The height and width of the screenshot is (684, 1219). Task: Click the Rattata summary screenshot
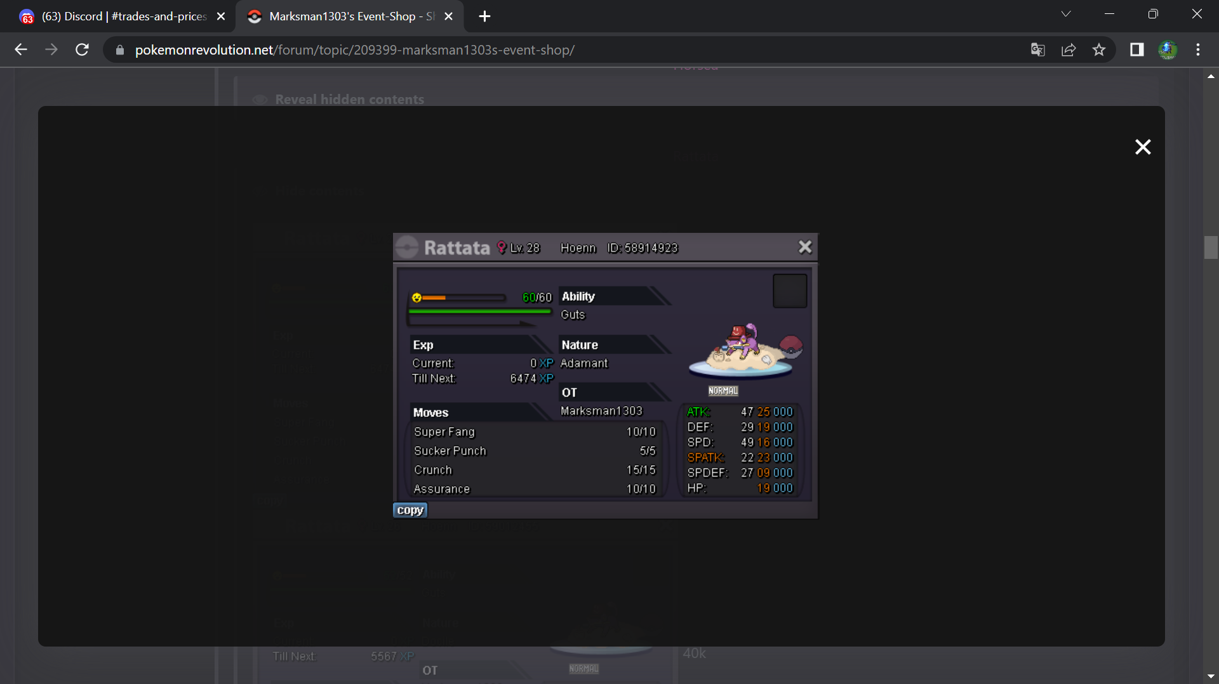tap(605, 376)
